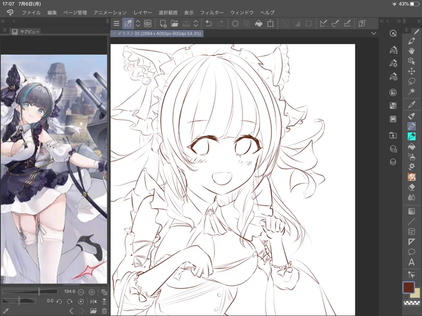Undo the last stroke
Image resolution: width=422 pixels, height=316 pixels.
tap(209, 24)
